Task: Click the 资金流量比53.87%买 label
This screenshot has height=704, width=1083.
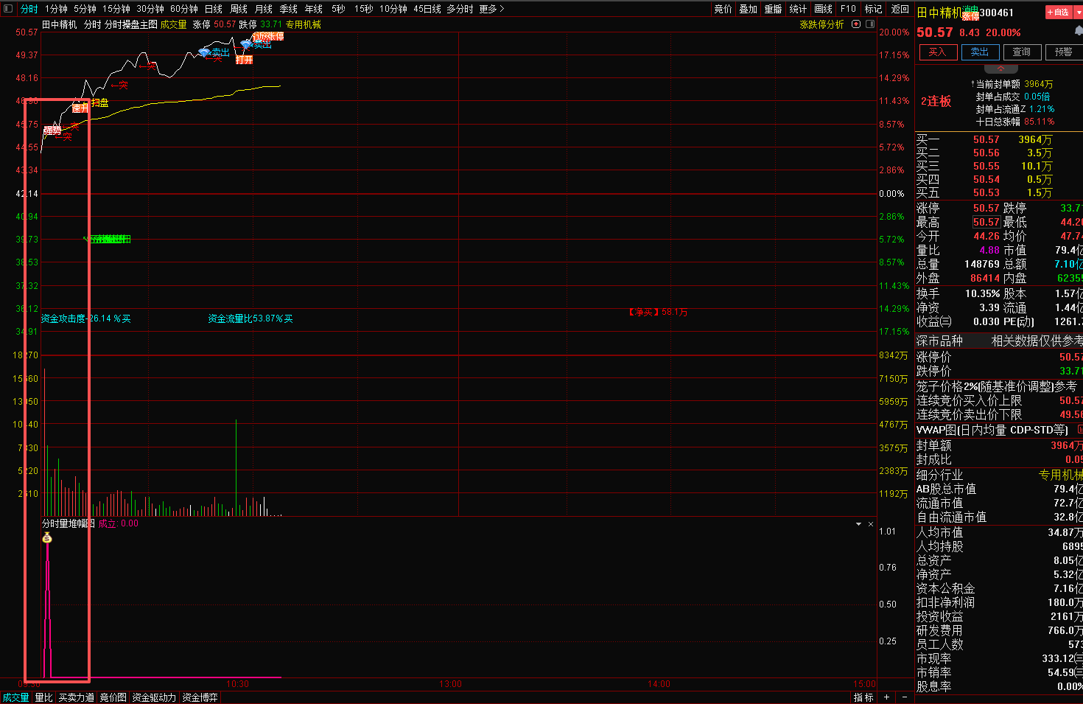Action: (250, 318)
